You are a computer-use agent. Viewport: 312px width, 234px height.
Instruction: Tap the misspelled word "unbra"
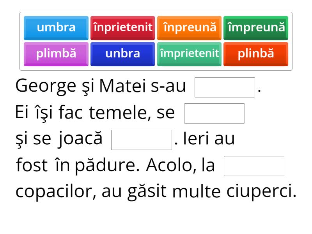pos(122,54)
